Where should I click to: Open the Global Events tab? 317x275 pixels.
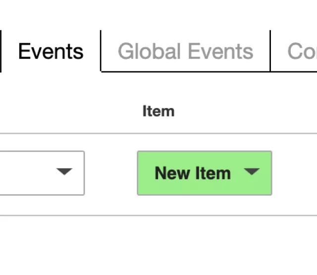point(185,52)
